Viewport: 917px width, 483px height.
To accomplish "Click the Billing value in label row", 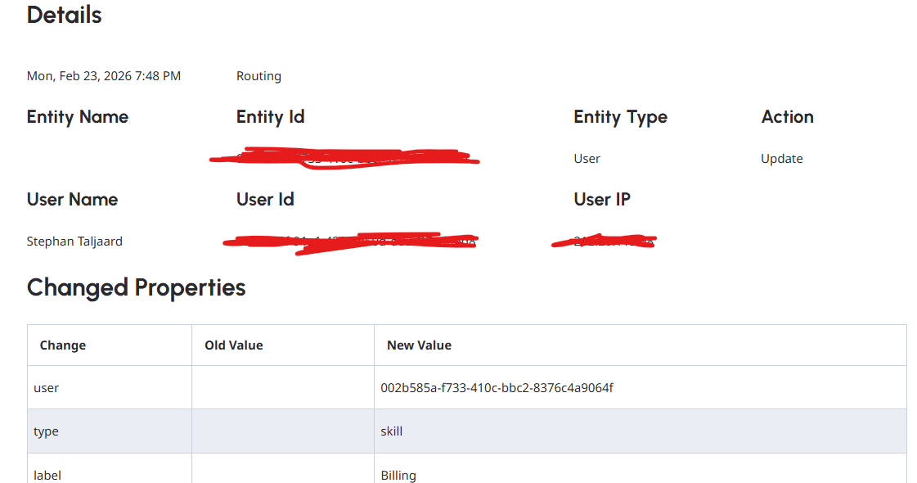I will [398, 475].
